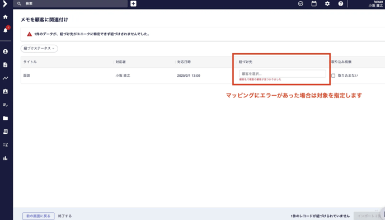
Task: Click the 取り込み有無 column header
Action: [x=341, y=62]
